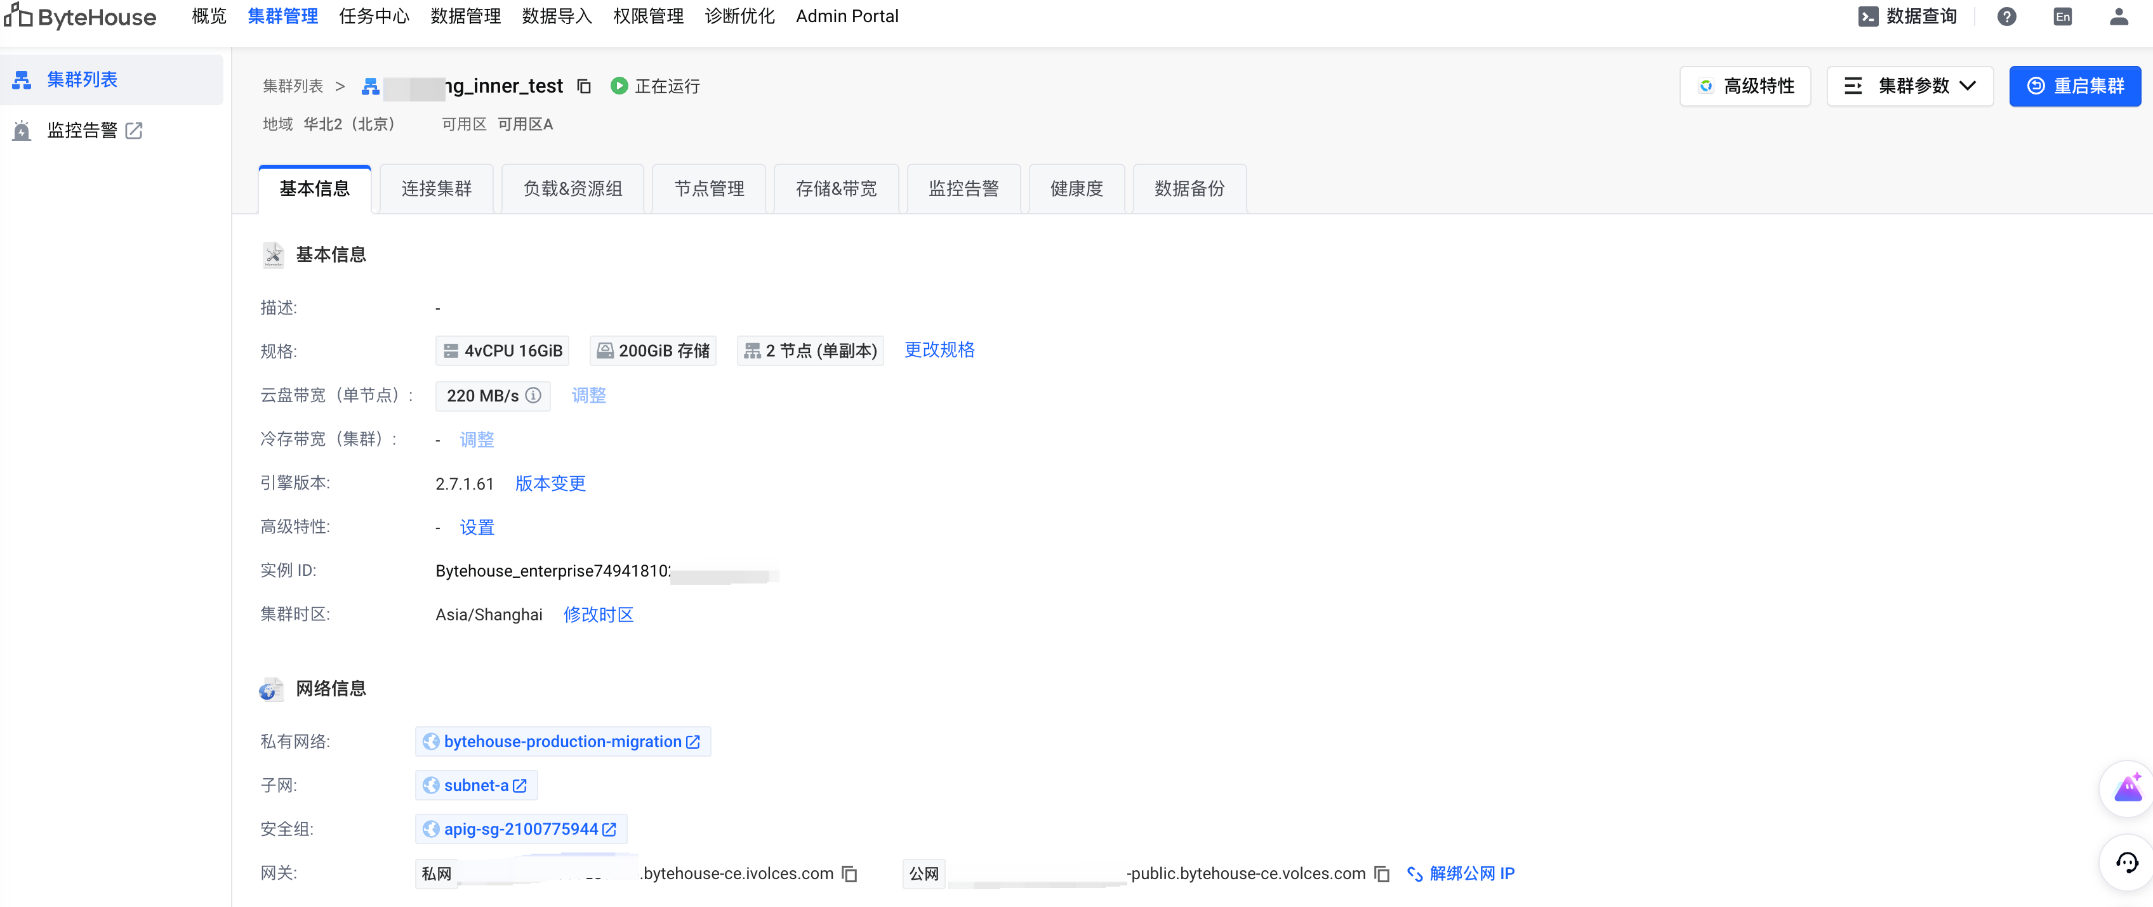2153x907 pixels.
Task: Click the 高级特性 button
Action: coord(1745,86)
